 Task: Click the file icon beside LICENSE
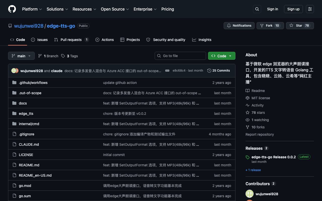[x=14, y=155]
